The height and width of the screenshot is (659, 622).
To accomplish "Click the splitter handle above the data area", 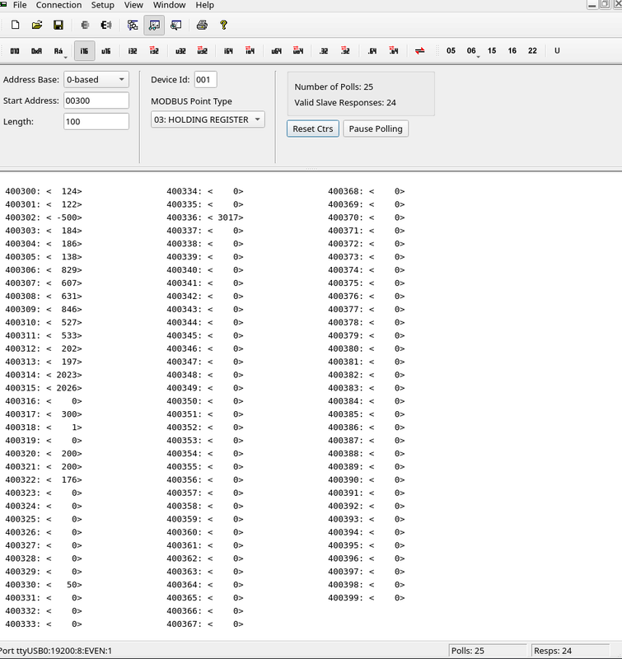I will [311, 169].
